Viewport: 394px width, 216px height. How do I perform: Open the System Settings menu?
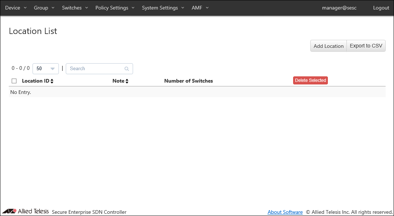point(163,8)
